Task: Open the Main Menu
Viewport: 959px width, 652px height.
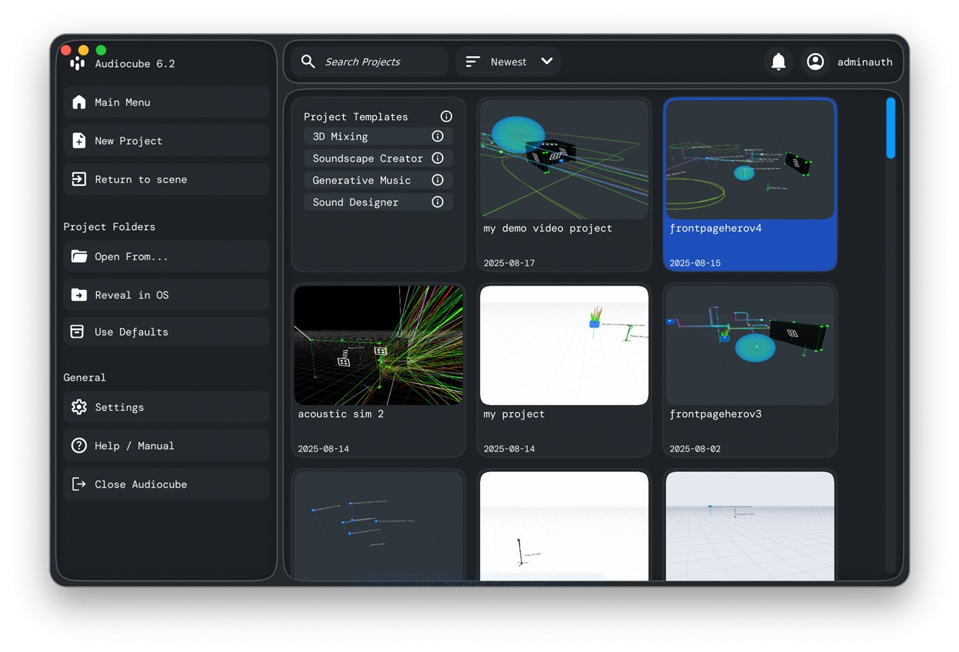Action: [166, 103]
